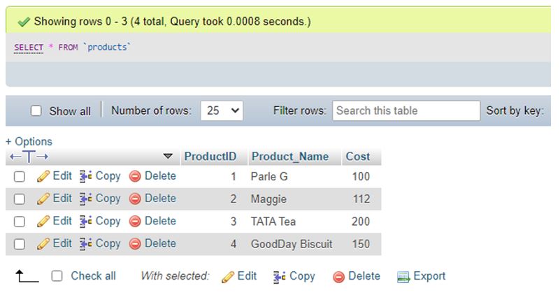The width and height of the screenshot is (560, 302).
Task: Click the With selected red Delete icon
Action: tap(338, 277)
